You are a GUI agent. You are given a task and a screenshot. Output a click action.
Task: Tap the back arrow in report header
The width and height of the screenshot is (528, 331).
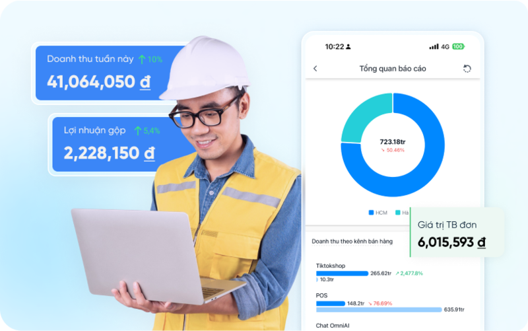(x=315, y=69)
